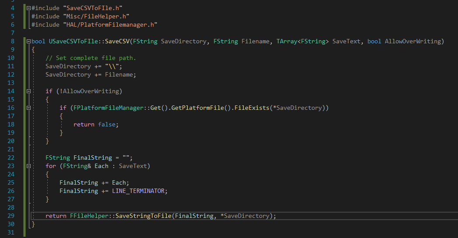Click line number 11 in the gutter

point(11,66)
